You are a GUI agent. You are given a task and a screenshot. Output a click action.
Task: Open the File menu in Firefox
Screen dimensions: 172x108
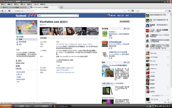point(3,4)
